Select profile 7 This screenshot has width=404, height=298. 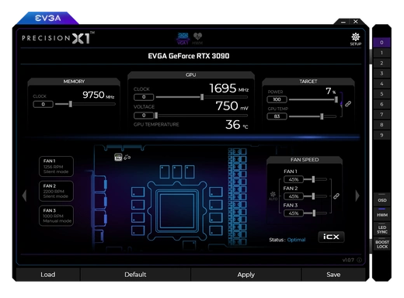(x=381, y=114)
